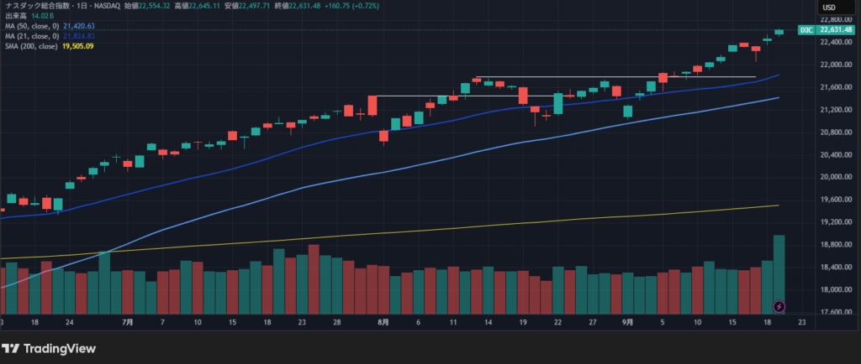Click the purple lightning bolt event icon
This screenshot has height=364, width=861.
[779, 306]
